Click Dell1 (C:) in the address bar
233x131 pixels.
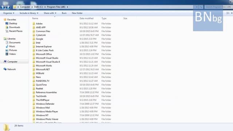point(39,7)
